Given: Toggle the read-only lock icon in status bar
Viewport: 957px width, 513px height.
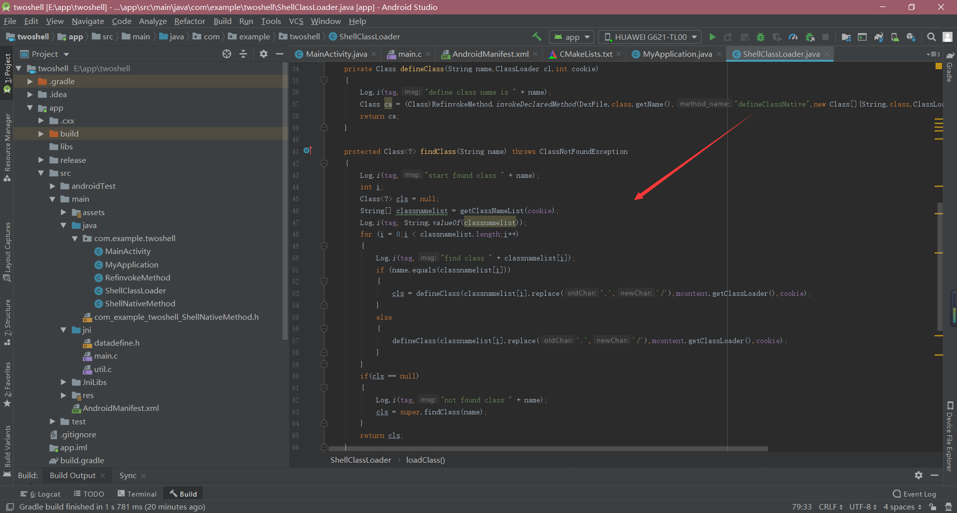Looking at the screenshot, I should point(933,507).
